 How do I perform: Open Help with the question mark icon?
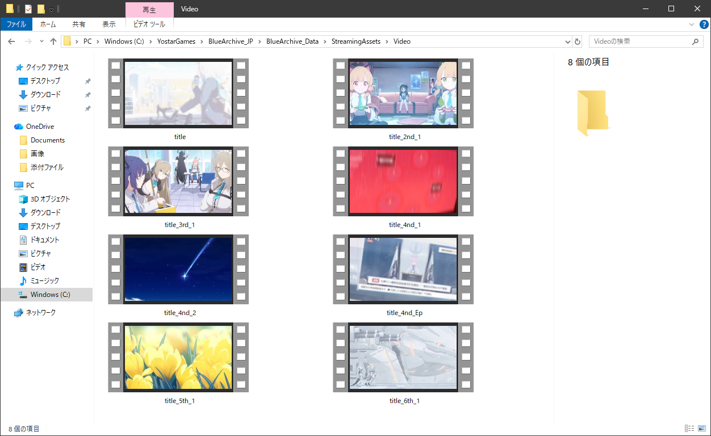pos(704,24)
